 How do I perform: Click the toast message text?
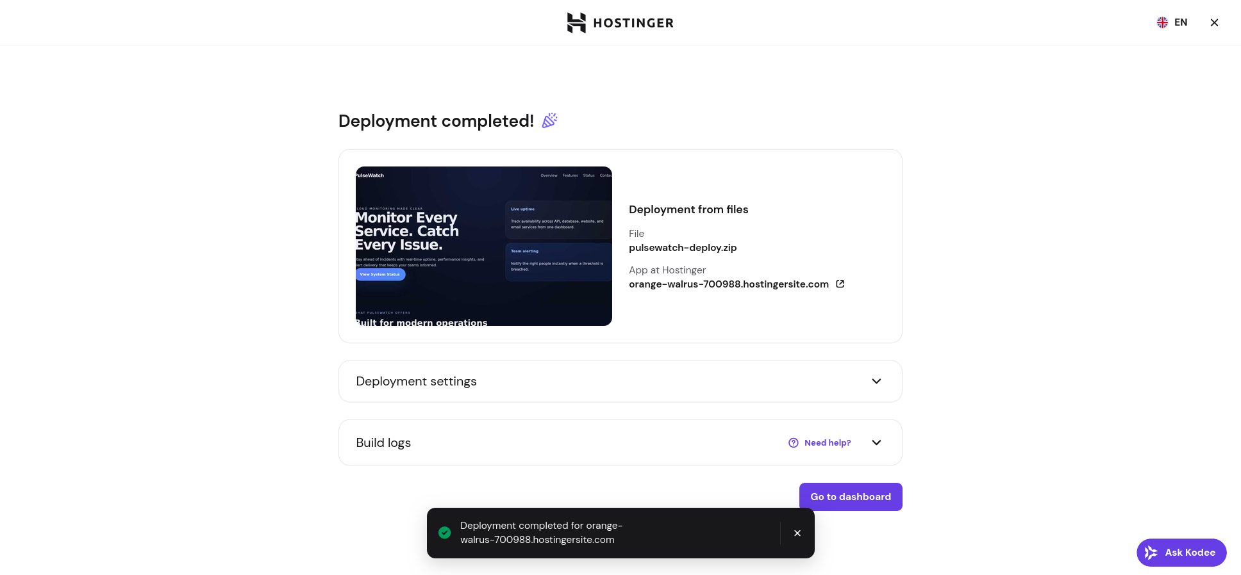[x=541, y=533]
